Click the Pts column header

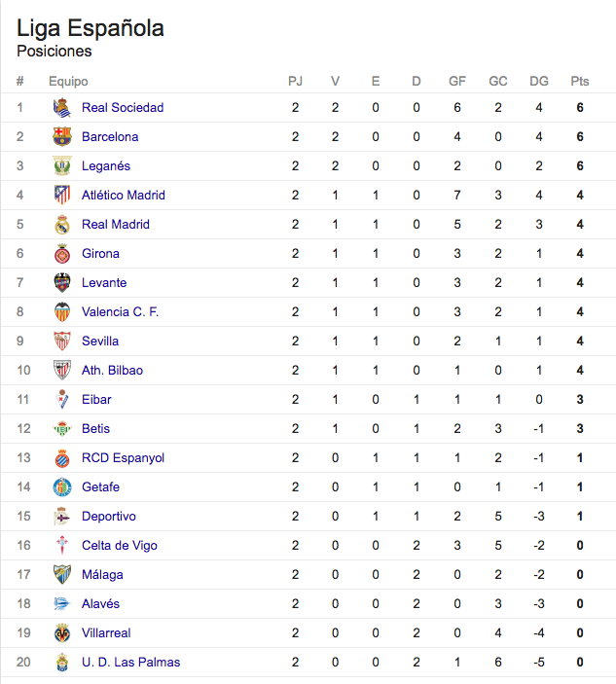pos(580,81)
